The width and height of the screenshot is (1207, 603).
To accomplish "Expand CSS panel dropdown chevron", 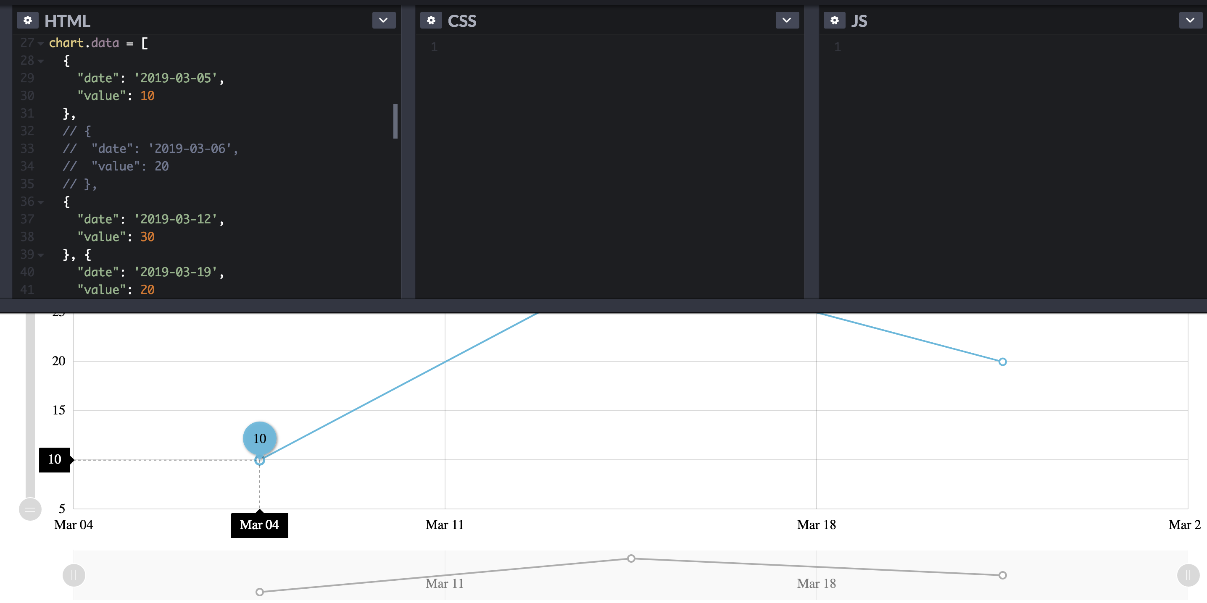I will coord(787,20).
